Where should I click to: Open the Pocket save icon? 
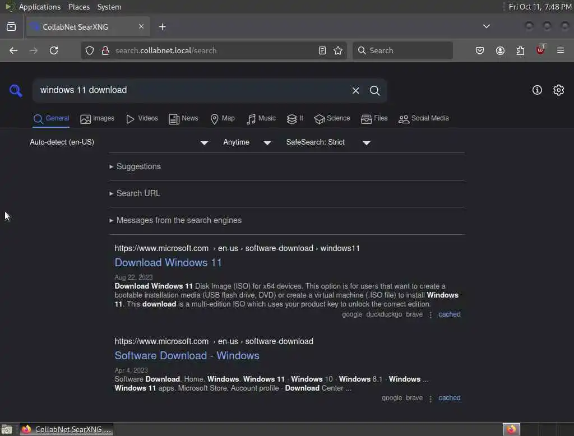[x=480, y=50]
